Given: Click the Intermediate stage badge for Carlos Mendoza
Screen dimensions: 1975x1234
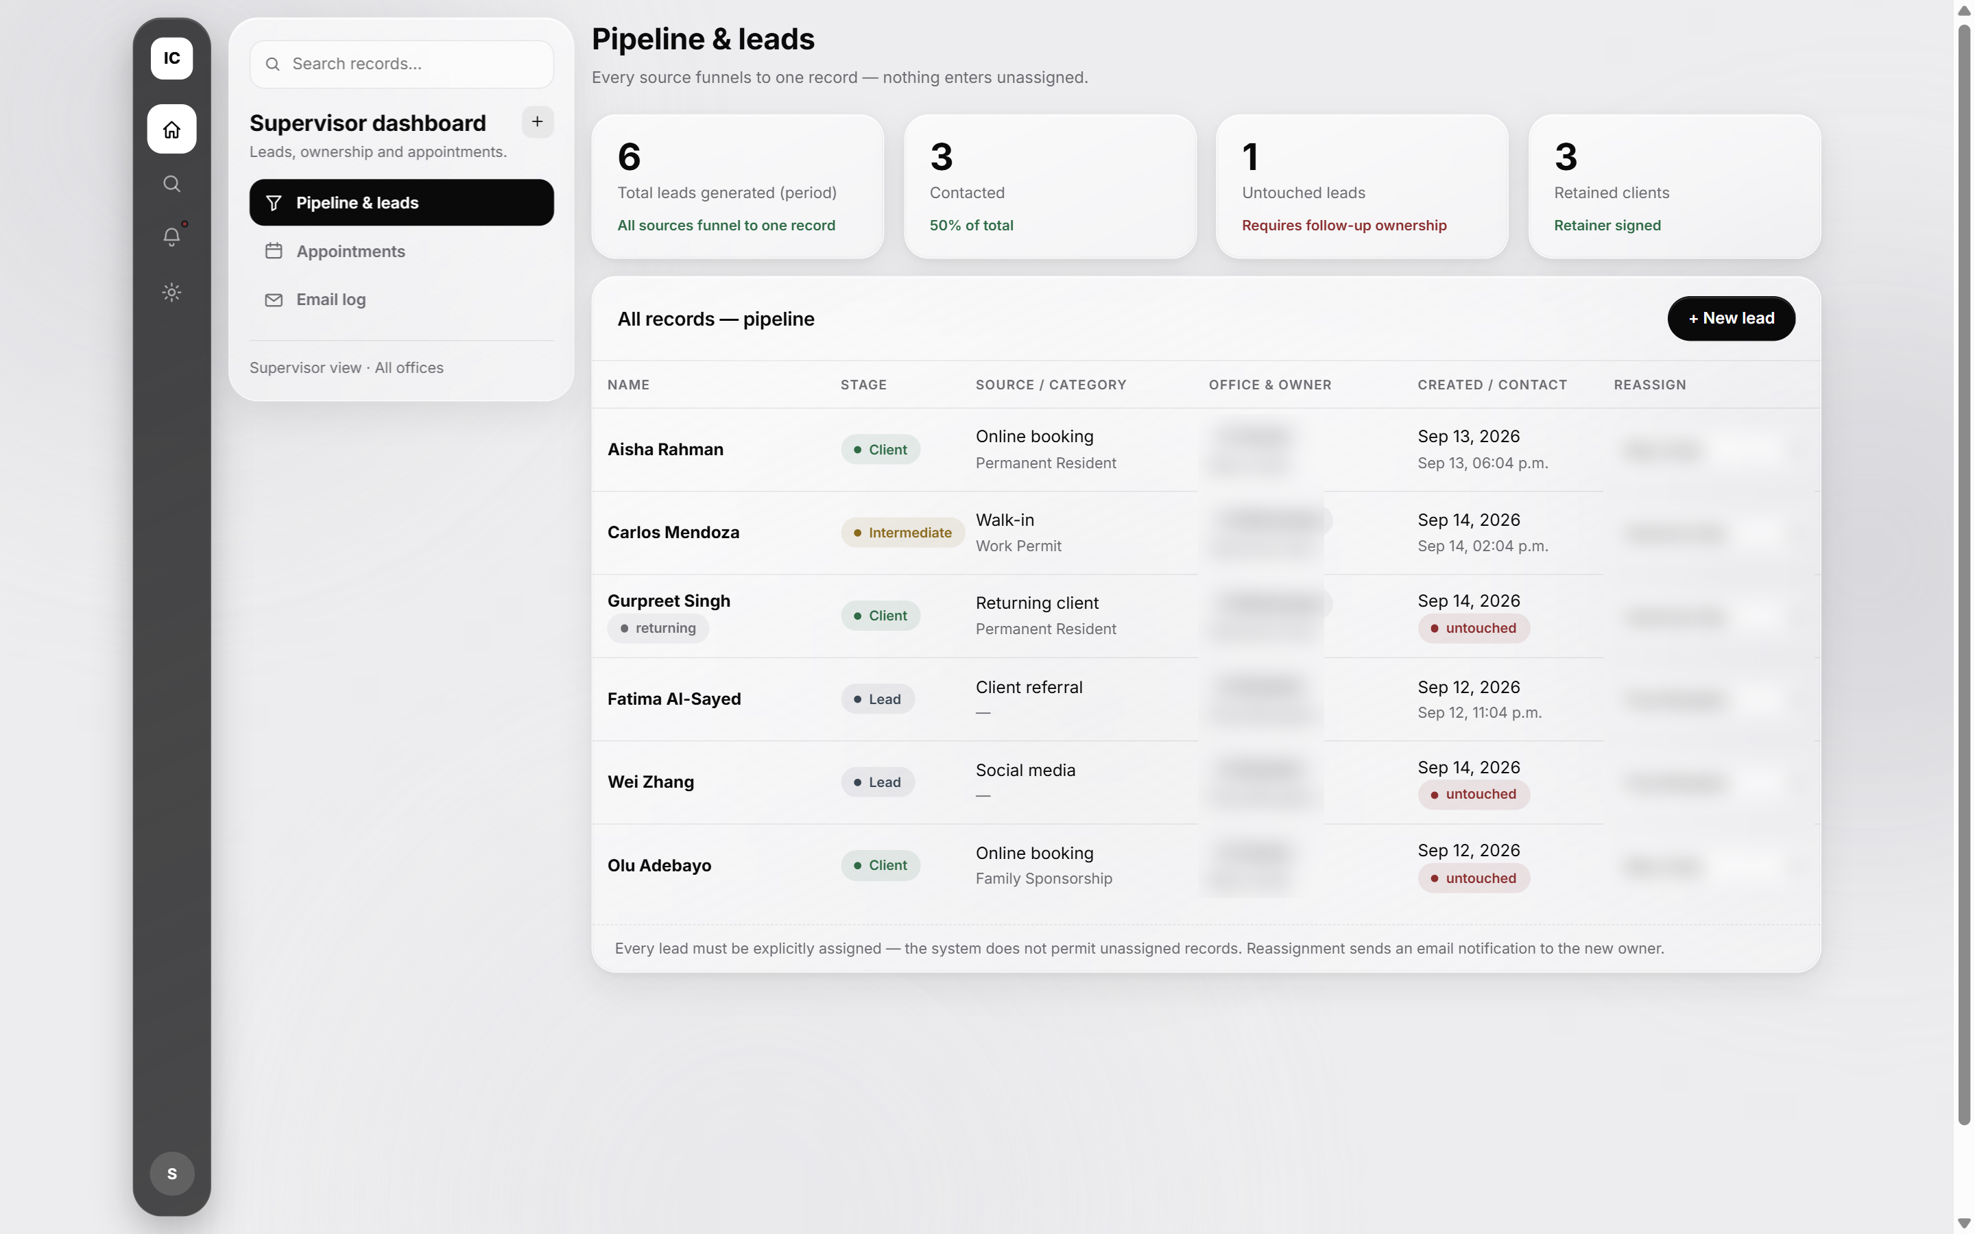Looking at the screenshot, I should point(902,533).
